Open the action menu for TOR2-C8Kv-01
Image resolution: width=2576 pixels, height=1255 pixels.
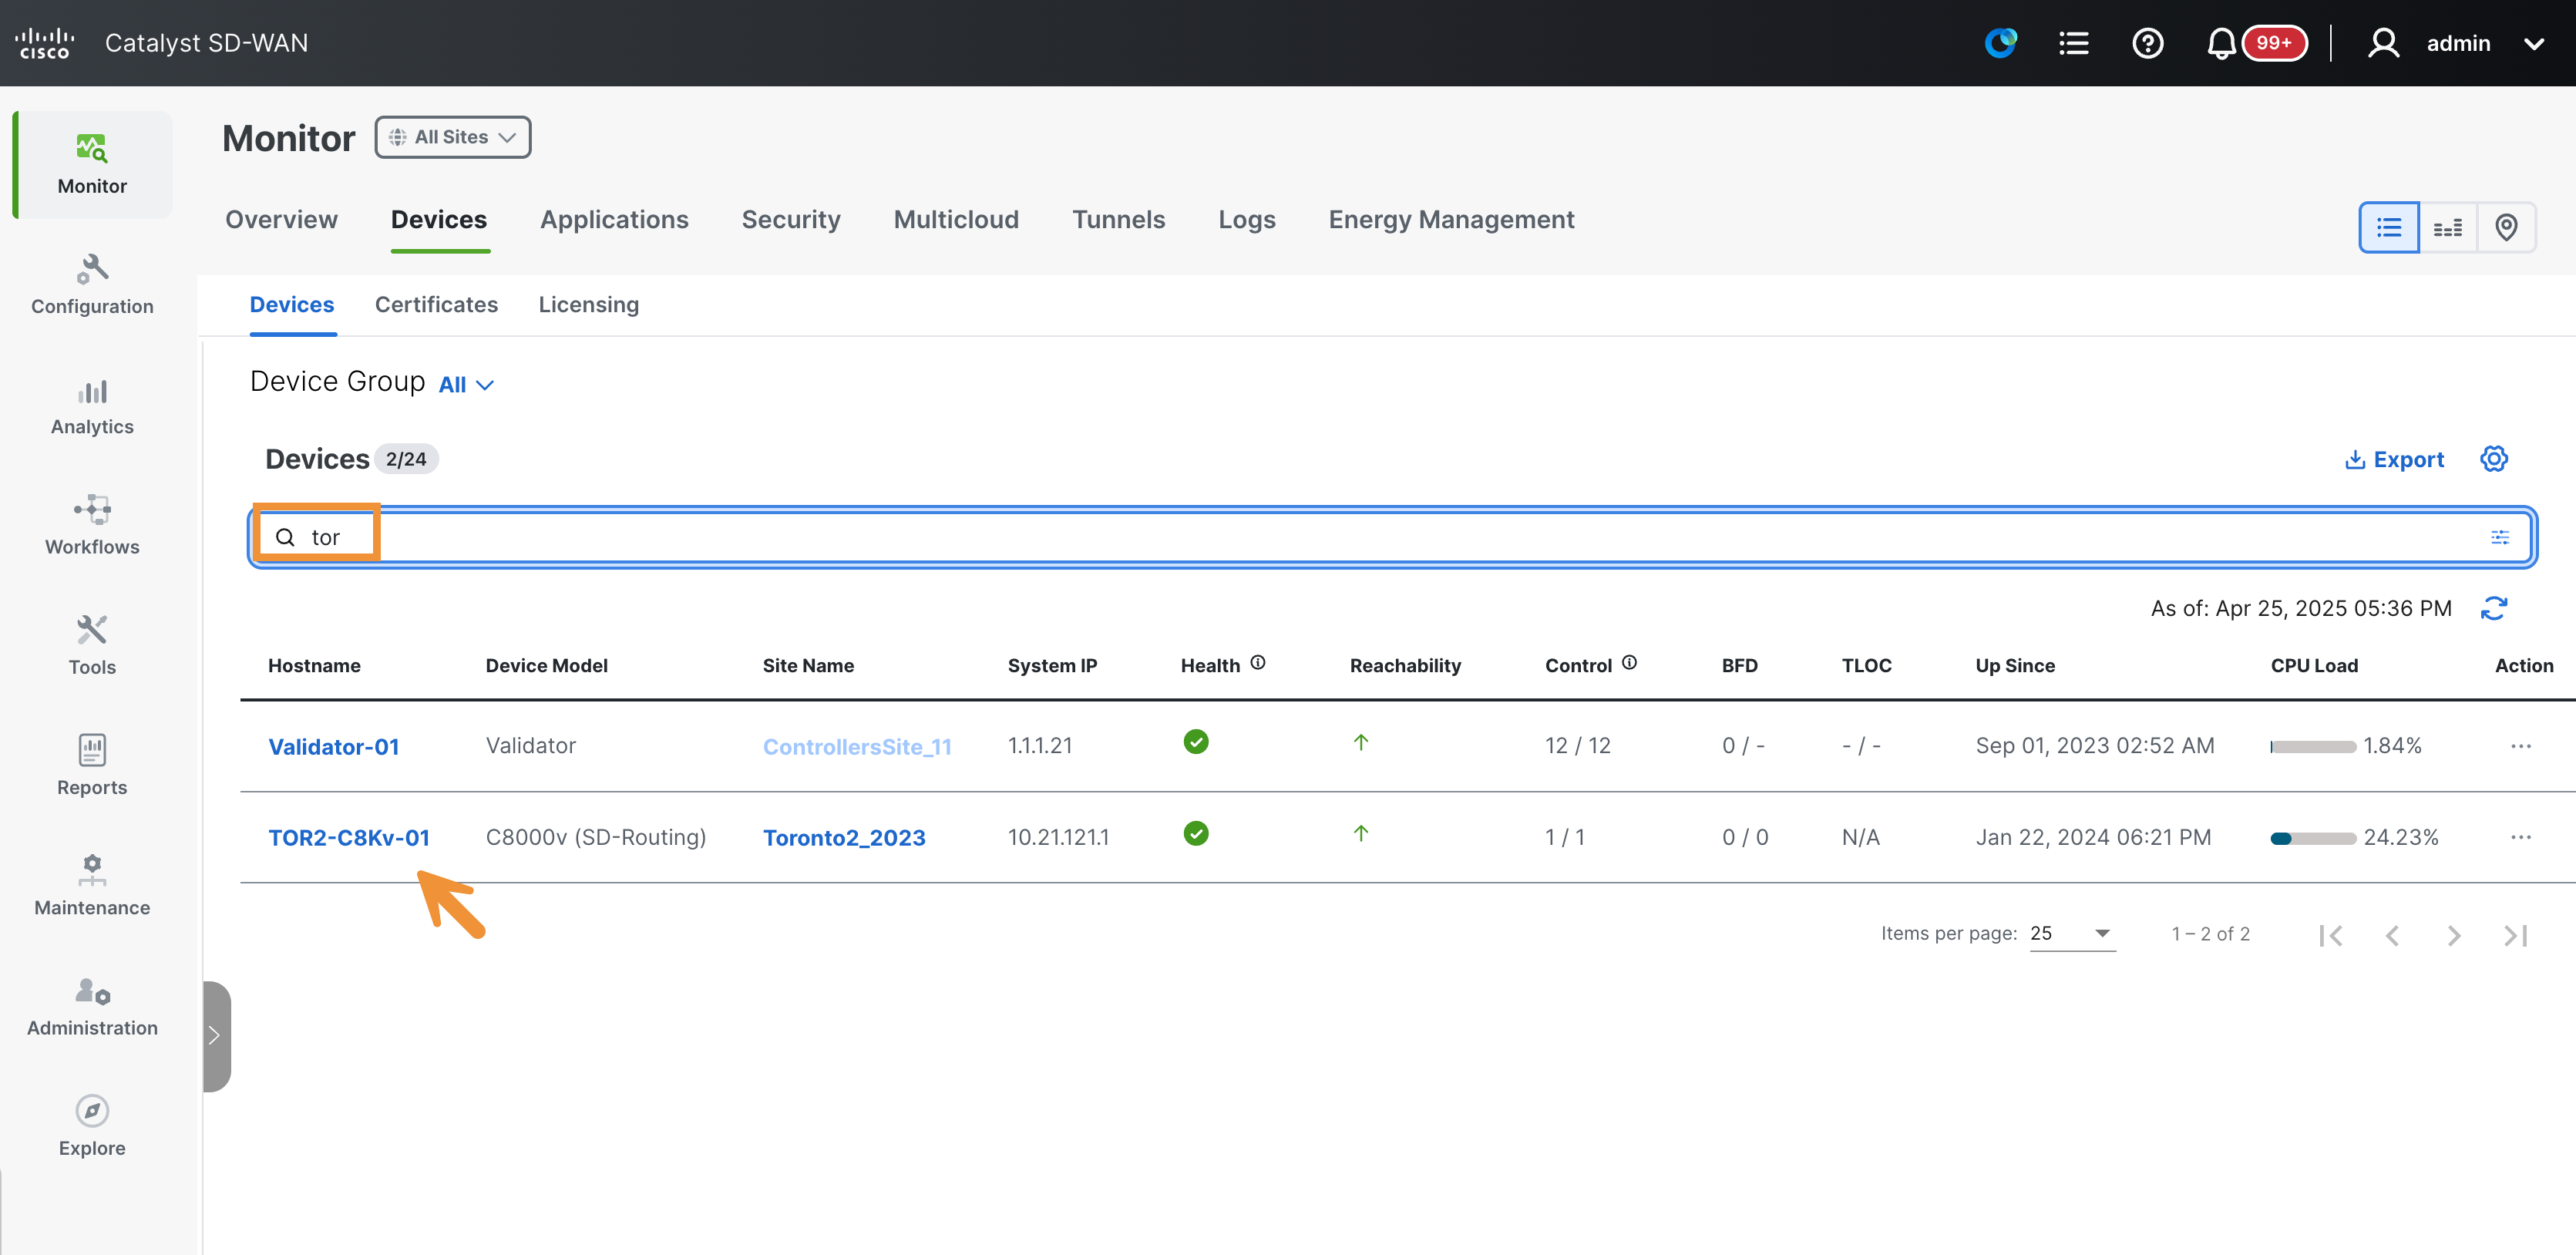(2521, 837)
